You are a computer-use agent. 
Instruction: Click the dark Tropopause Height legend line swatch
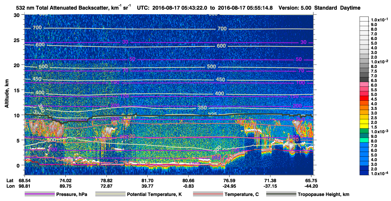click(282, 195)
